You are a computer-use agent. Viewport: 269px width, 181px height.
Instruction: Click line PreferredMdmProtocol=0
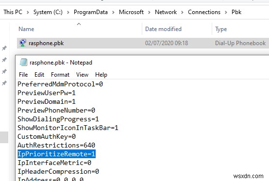[x=60, y=84]
